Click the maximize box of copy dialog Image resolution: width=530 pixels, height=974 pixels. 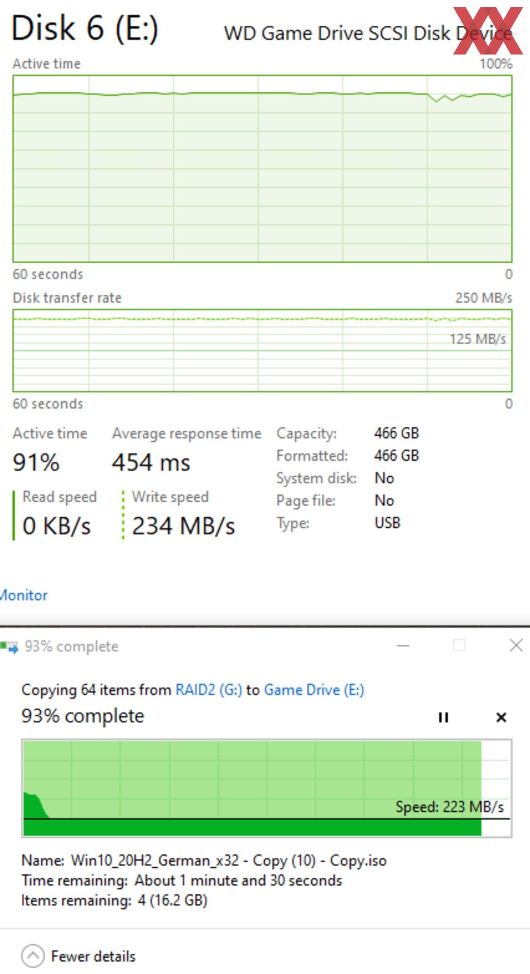(459, 646)
